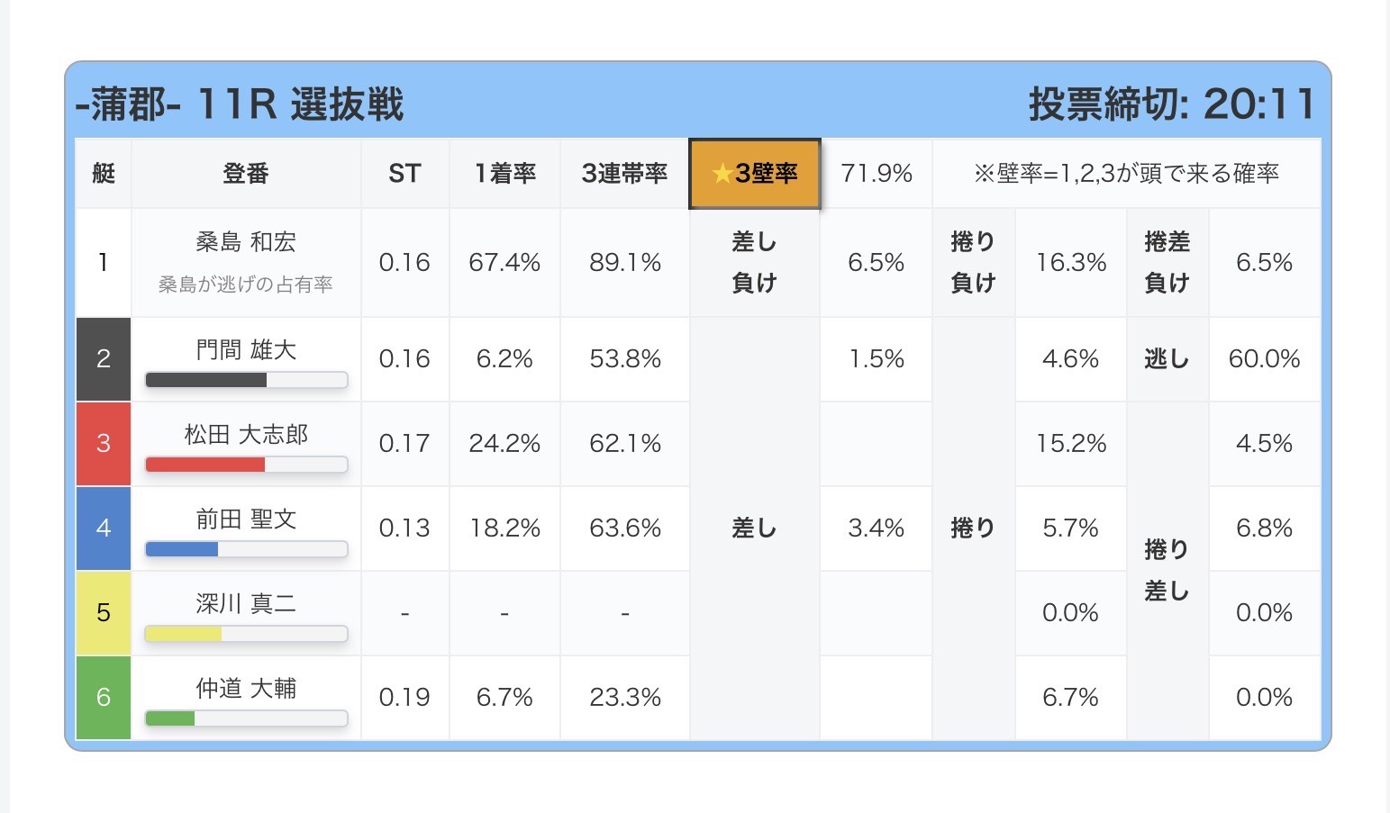
Task: Select the yellow boat number 5 cell
Action: pos(104,613)
